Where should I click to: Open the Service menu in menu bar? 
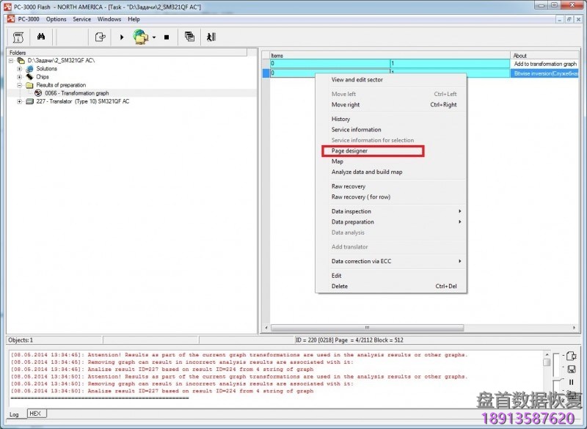[81, 19]
